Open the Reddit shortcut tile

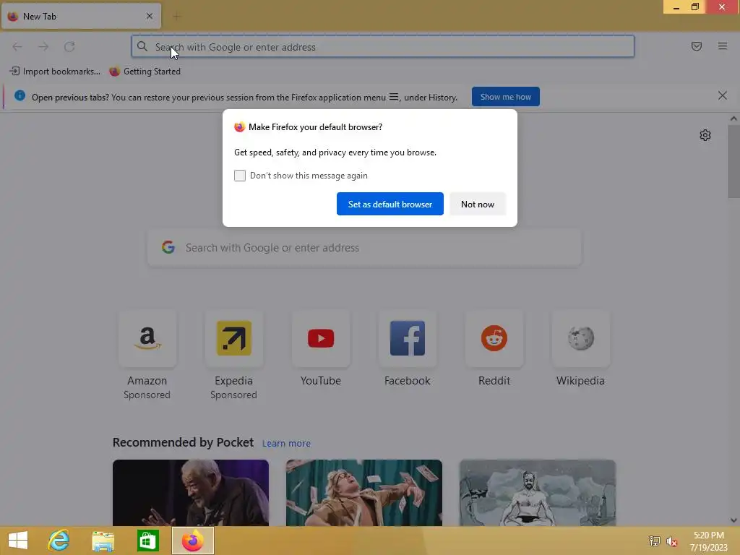tap(494, 338)
